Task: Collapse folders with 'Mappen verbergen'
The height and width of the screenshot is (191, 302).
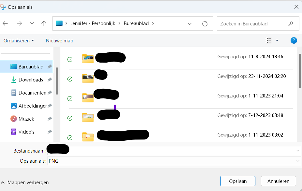Action: tap(25, 183)
